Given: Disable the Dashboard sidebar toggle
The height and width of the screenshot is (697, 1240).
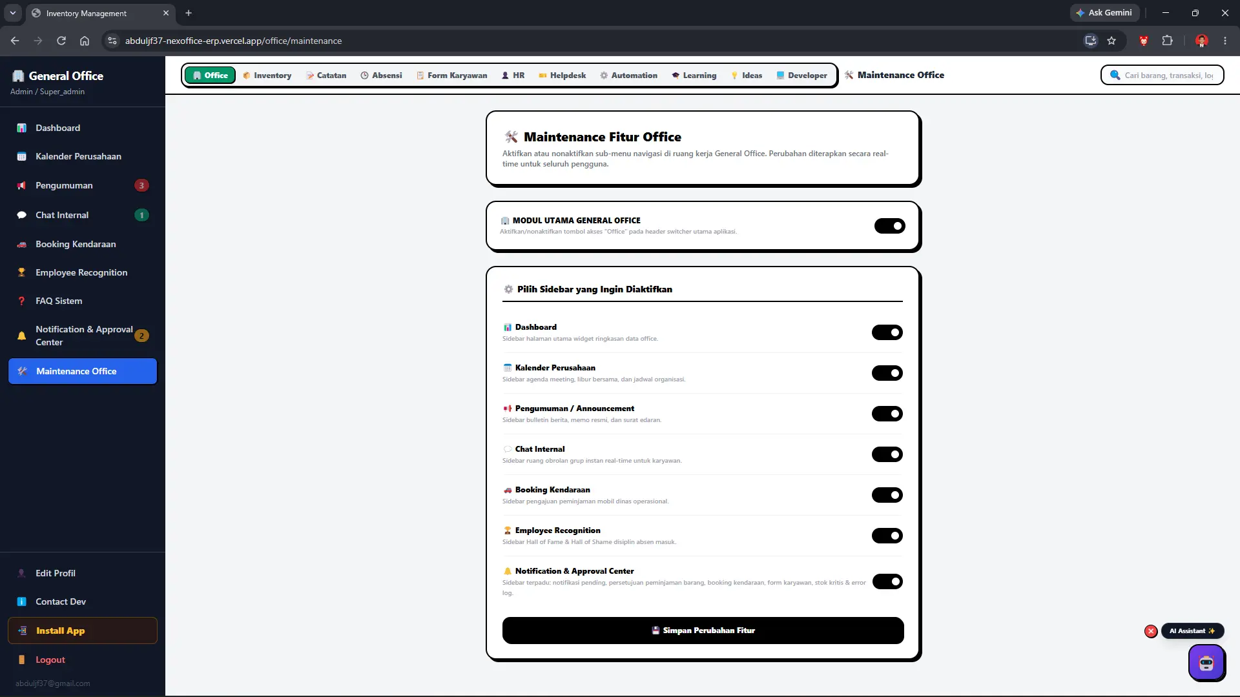Looking at the screenshot, I should (x=887, y=332).
